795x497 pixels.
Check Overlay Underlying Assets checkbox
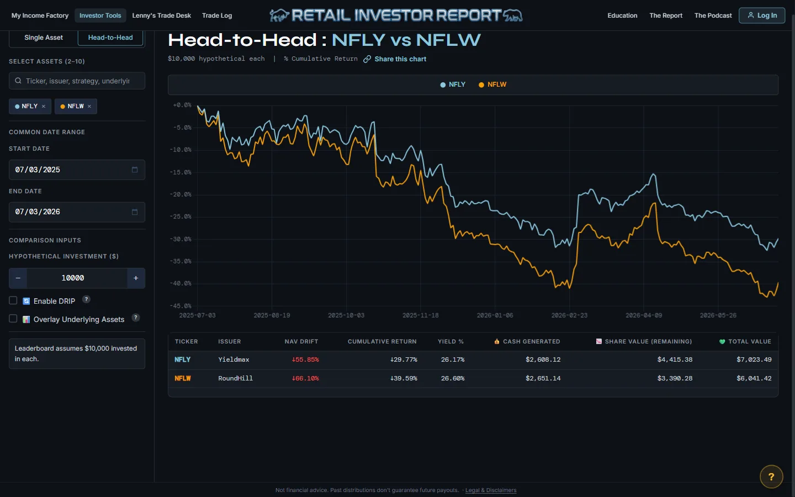13,319
